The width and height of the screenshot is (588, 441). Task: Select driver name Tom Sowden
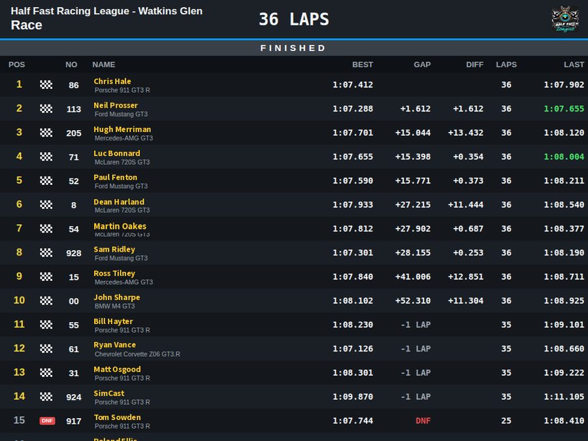(x=118, y=417)
